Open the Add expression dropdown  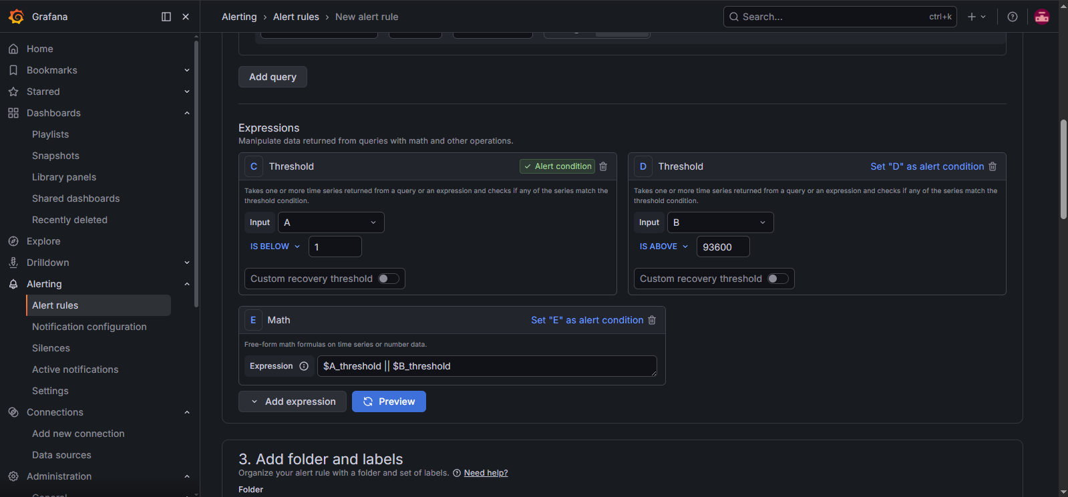pyautogui.click(x=293, y=401)
